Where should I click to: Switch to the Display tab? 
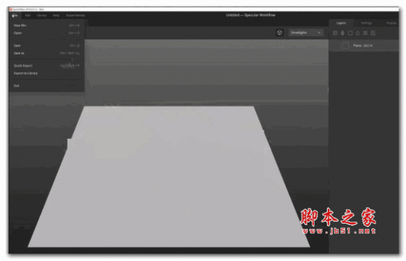(x=391, y=23)
